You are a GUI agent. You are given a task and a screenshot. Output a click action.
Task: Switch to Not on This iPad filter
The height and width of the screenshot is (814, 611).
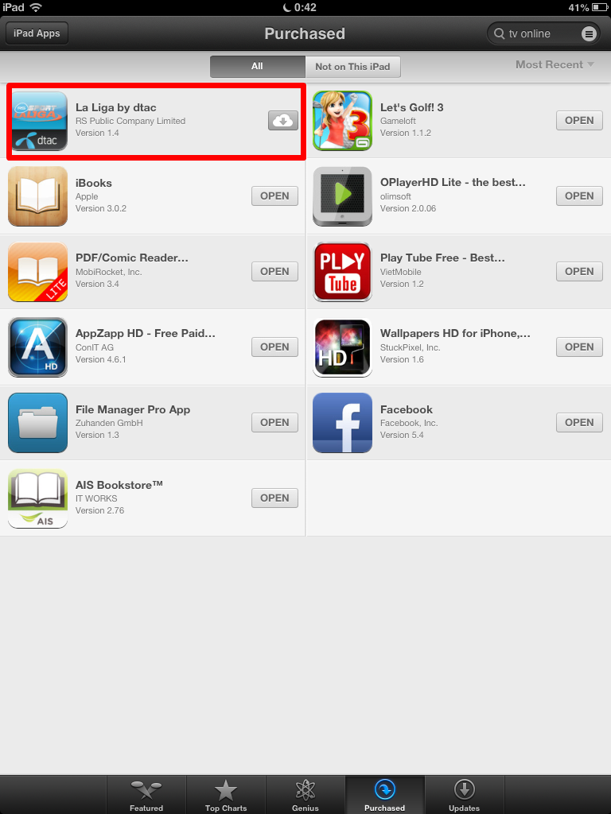352,67
